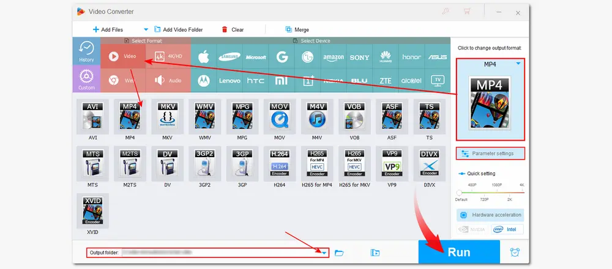612x269 pixels.
Task: Clear the file list
Action: (233, 29)
